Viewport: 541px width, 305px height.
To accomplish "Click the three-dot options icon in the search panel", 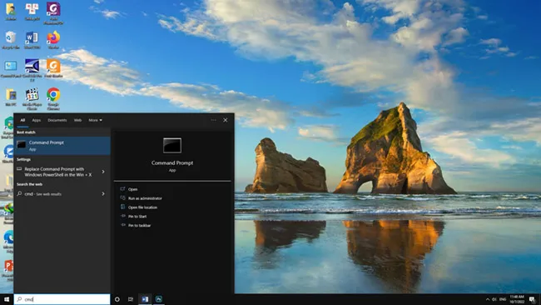I will point(213,120).
